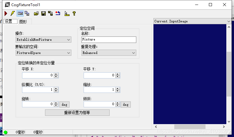
Task: Switch to the 图形 tab
Action: tap(25, 22)
